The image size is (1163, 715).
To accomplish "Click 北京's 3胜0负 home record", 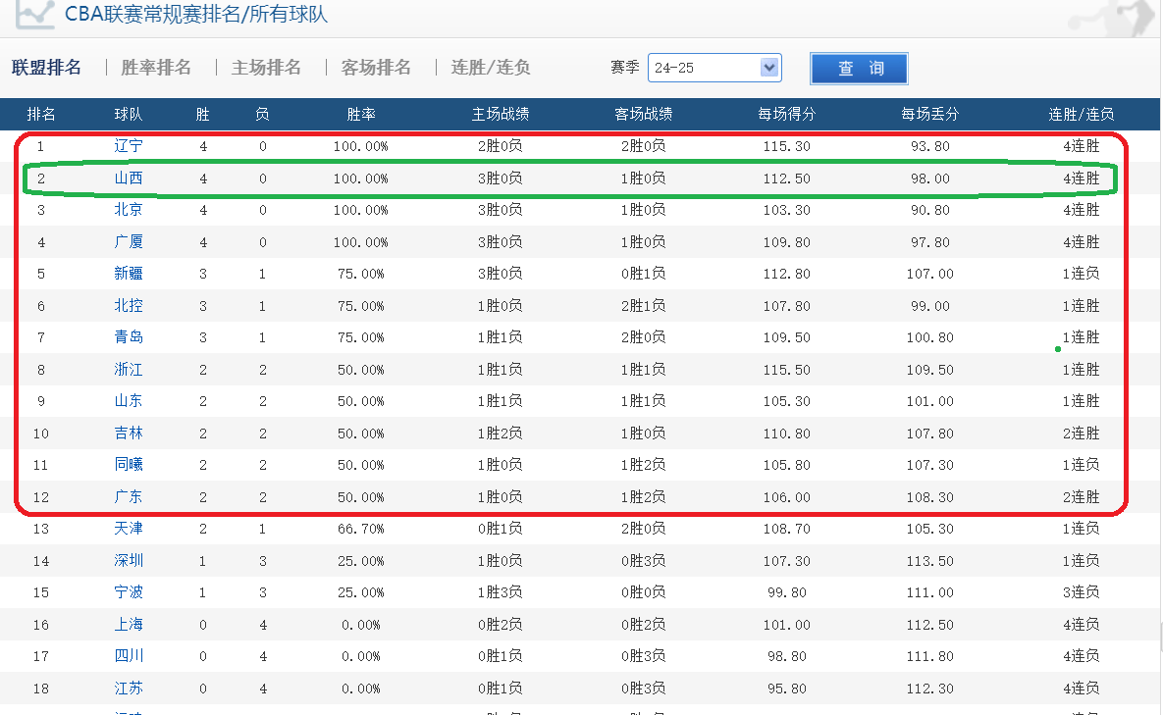I will click(500, 211).
